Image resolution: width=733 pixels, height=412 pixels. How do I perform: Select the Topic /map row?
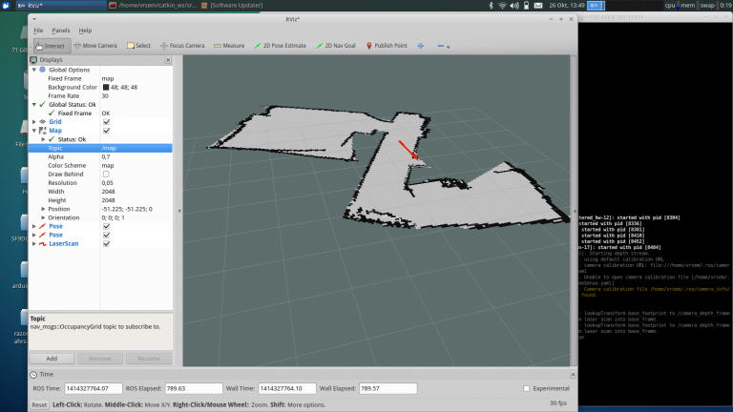pos(100,148)
